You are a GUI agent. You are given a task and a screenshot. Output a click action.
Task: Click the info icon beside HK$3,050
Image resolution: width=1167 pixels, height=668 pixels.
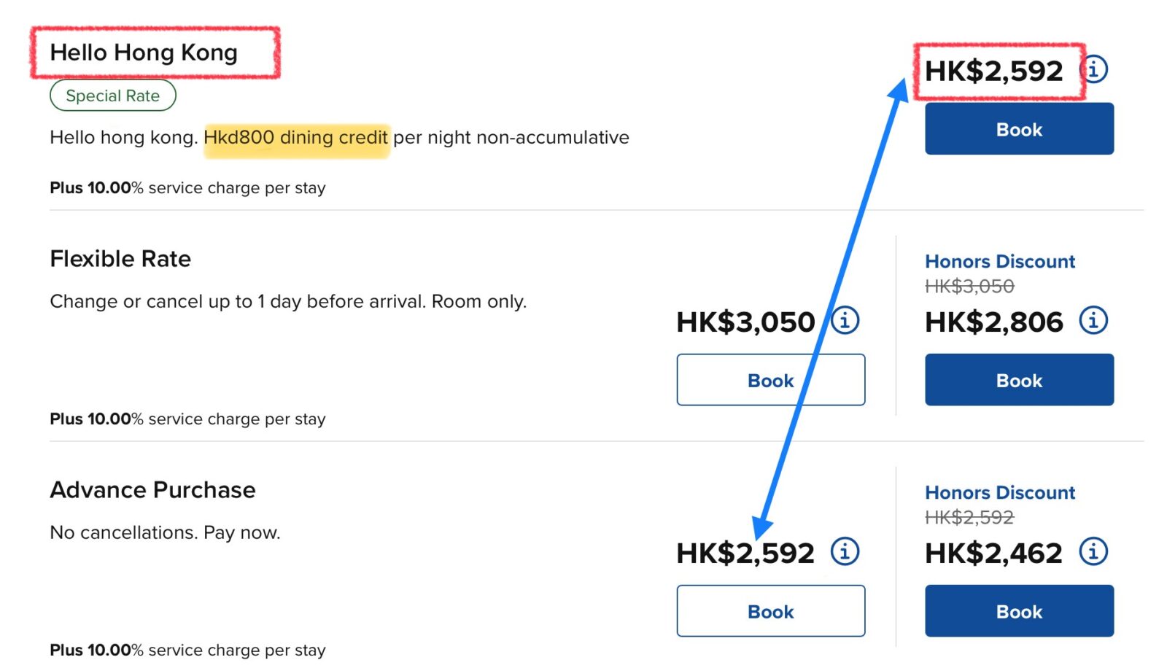pos(845,320)
